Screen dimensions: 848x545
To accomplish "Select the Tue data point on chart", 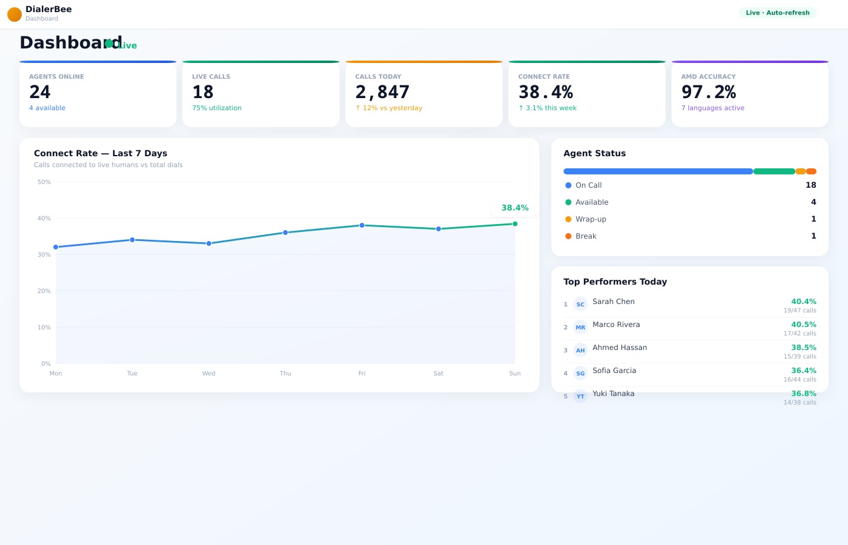I will click(132, 240).
